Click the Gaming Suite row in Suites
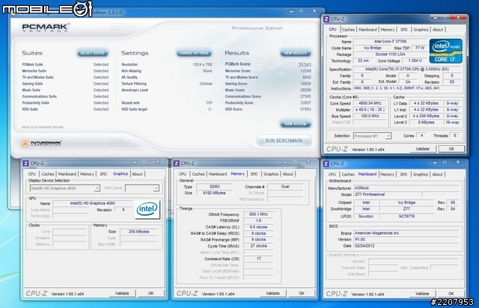This screenshot has height=308, width=479. point(65,84)
